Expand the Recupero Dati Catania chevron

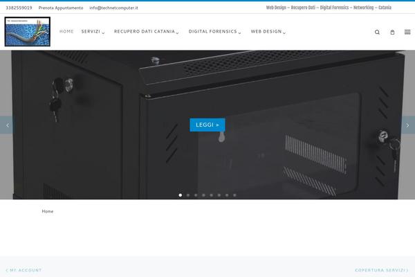pos(177,33)
